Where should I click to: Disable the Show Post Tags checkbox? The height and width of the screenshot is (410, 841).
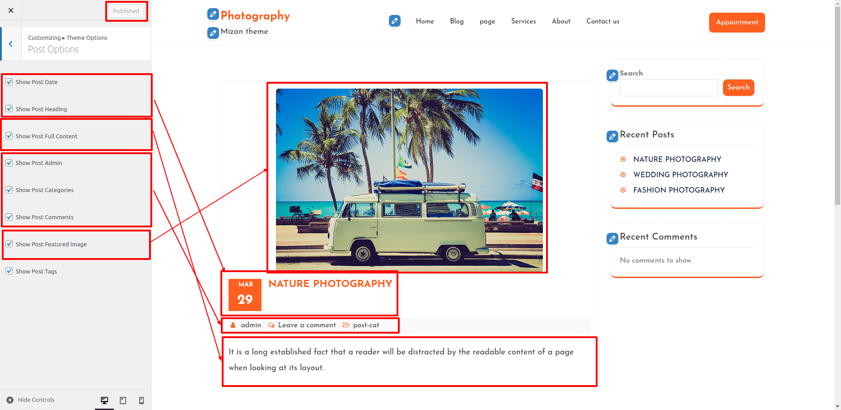coord(9,271)
